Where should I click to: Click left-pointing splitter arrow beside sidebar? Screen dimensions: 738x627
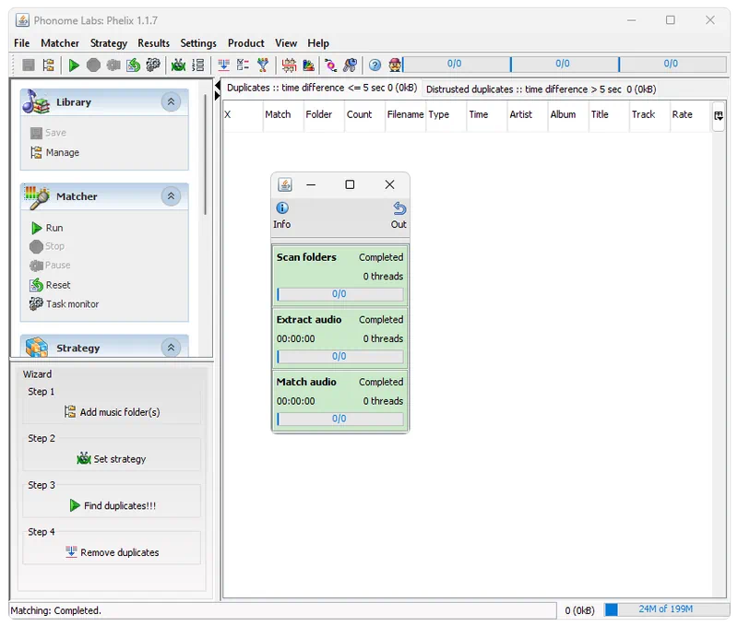click(x=218, y=86)
